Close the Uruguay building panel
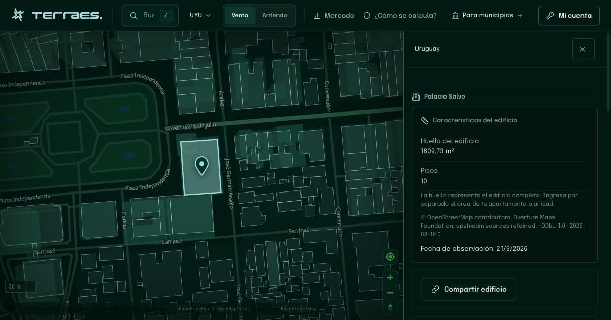 tap(583, 49)
